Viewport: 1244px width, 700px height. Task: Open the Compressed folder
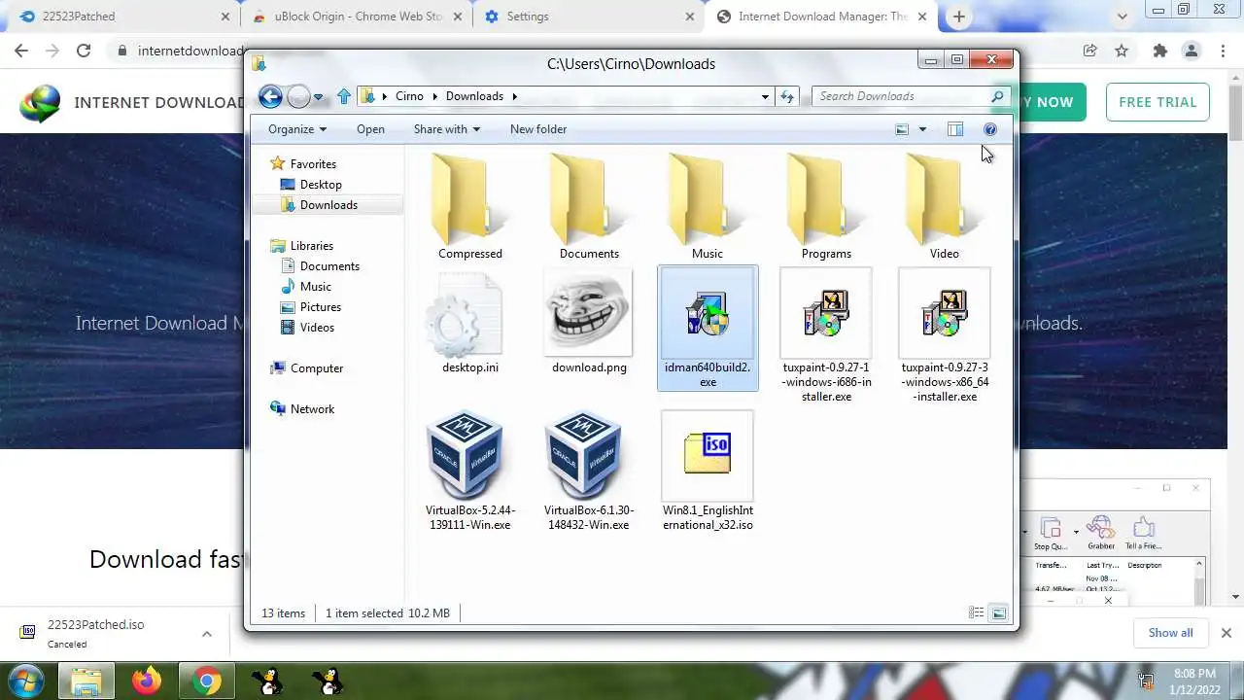click(470, 205)
